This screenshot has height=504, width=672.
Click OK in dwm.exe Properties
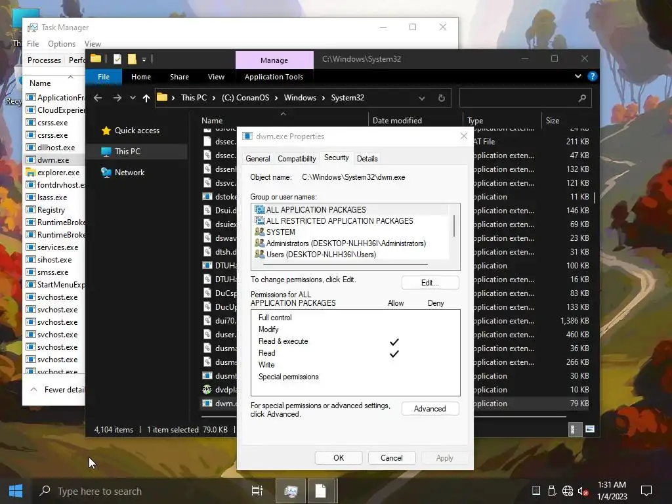pyautogui.click(x=339, y=457)
